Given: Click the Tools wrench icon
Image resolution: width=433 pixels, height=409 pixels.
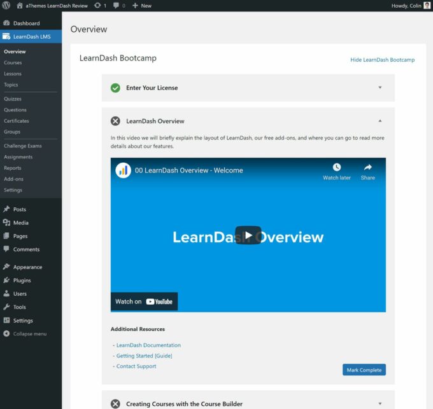Looking at the screenshot, I should (6, 307).
